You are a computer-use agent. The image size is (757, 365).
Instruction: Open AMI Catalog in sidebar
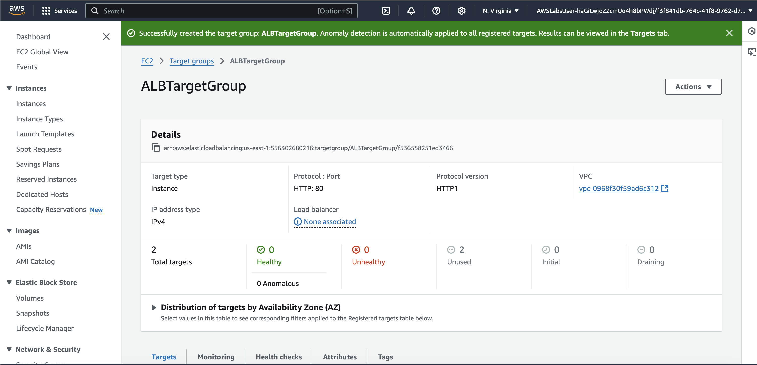click(35, 262)
